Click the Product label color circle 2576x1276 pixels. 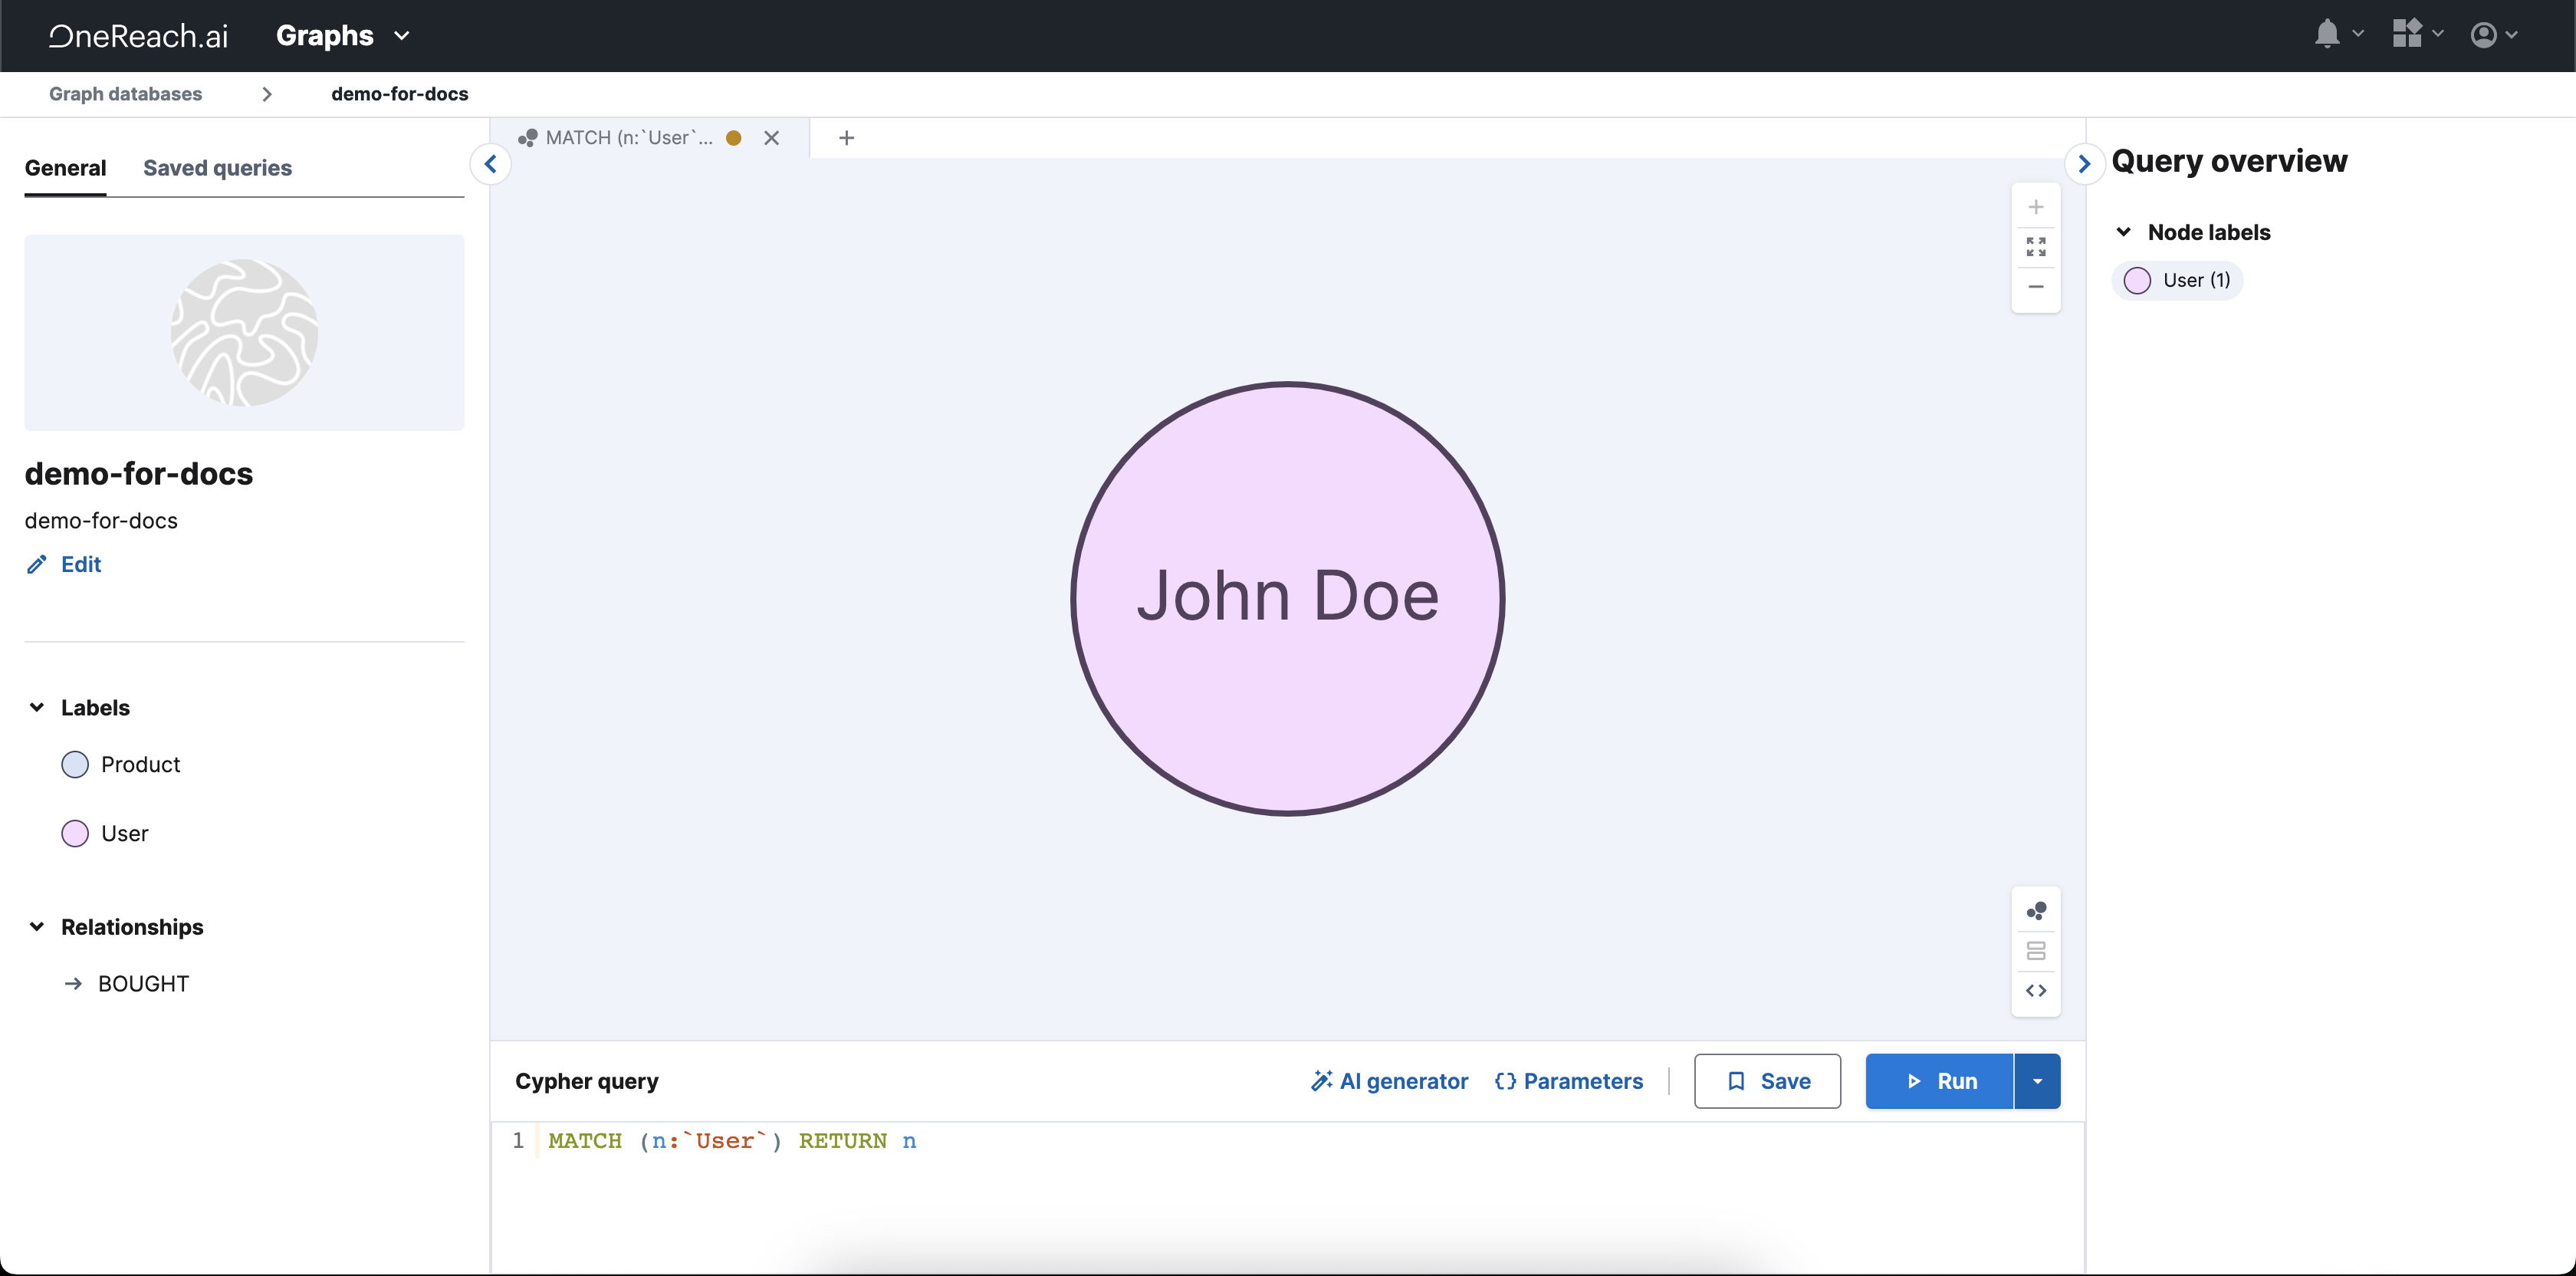pos(75,765)
